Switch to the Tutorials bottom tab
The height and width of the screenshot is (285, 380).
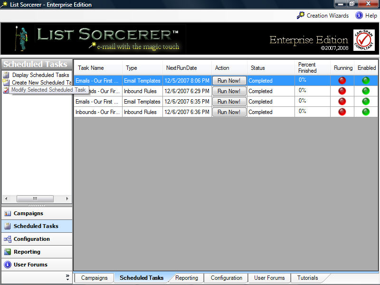coord(307,278)
